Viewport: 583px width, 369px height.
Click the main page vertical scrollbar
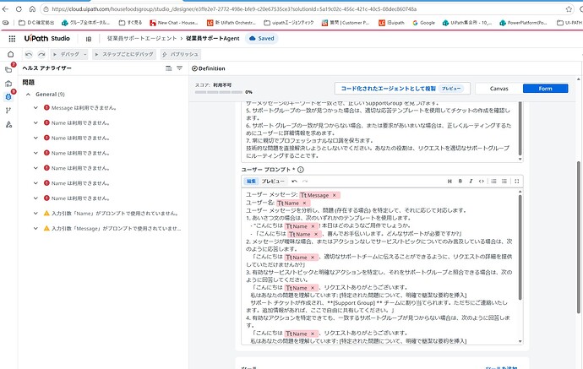579,237
